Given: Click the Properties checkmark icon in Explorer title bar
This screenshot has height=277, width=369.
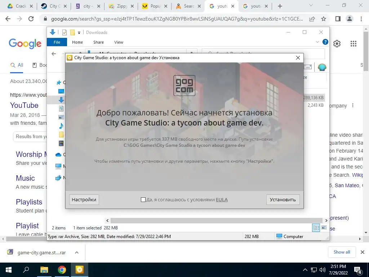Looking at the screenshot, I should (64, 32).
